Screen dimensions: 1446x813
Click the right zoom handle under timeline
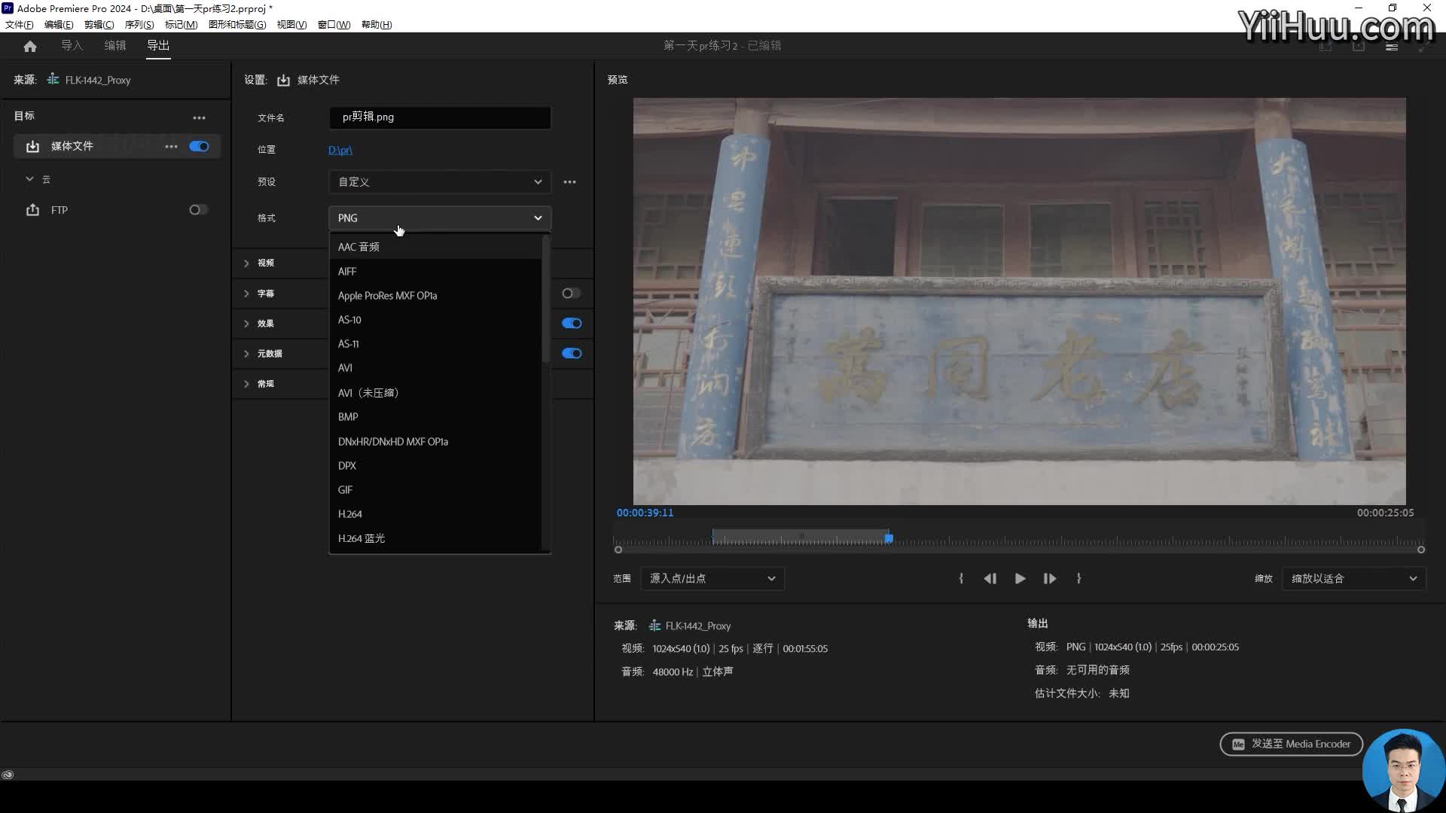pyautogui.click(x=1421, y=550)
